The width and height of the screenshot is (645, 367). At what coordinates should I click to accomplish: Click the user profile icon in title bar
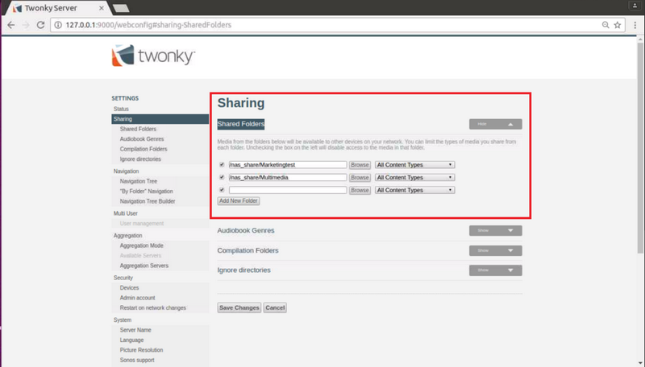click(x=635, y=6)
